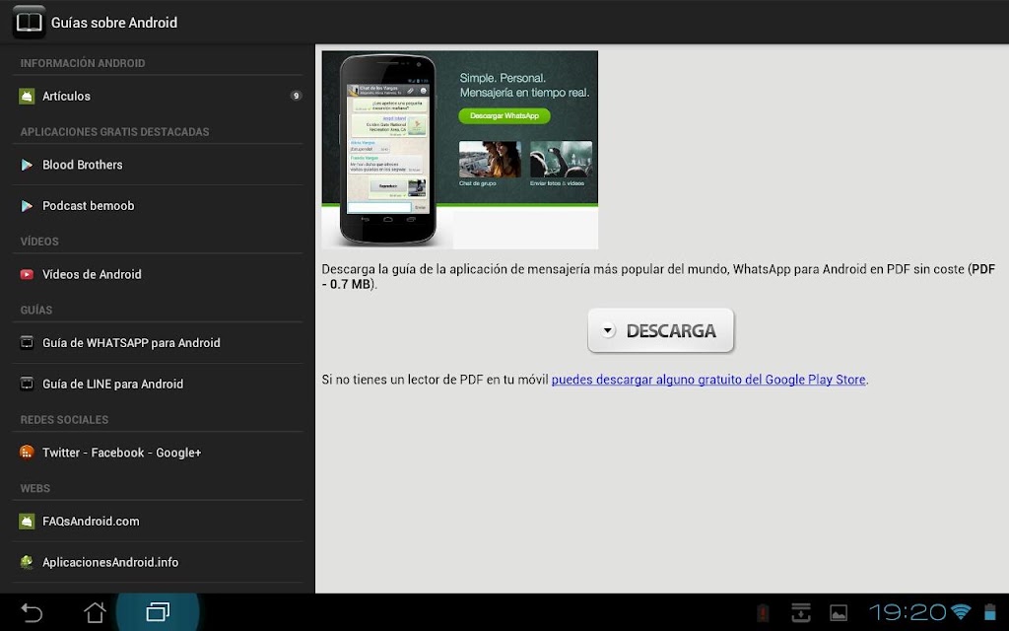
Task: Tap the green Descargar WhatsApp button in banner
Action: (504, 116)
